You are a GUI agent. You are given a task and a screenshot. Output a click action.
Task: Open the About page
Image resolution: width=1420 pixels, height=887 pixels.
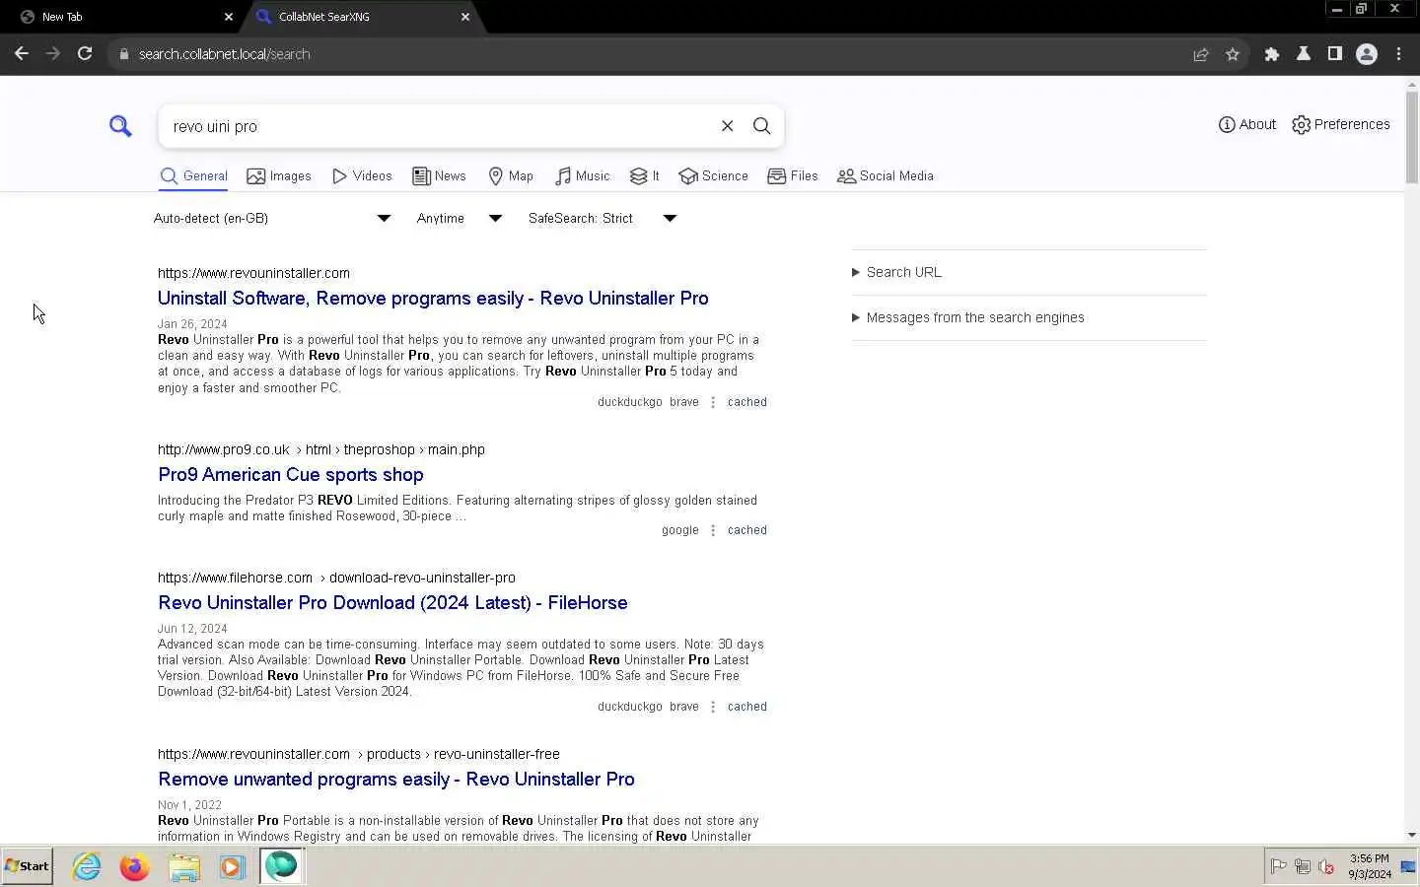click(x=1247, y=124)
